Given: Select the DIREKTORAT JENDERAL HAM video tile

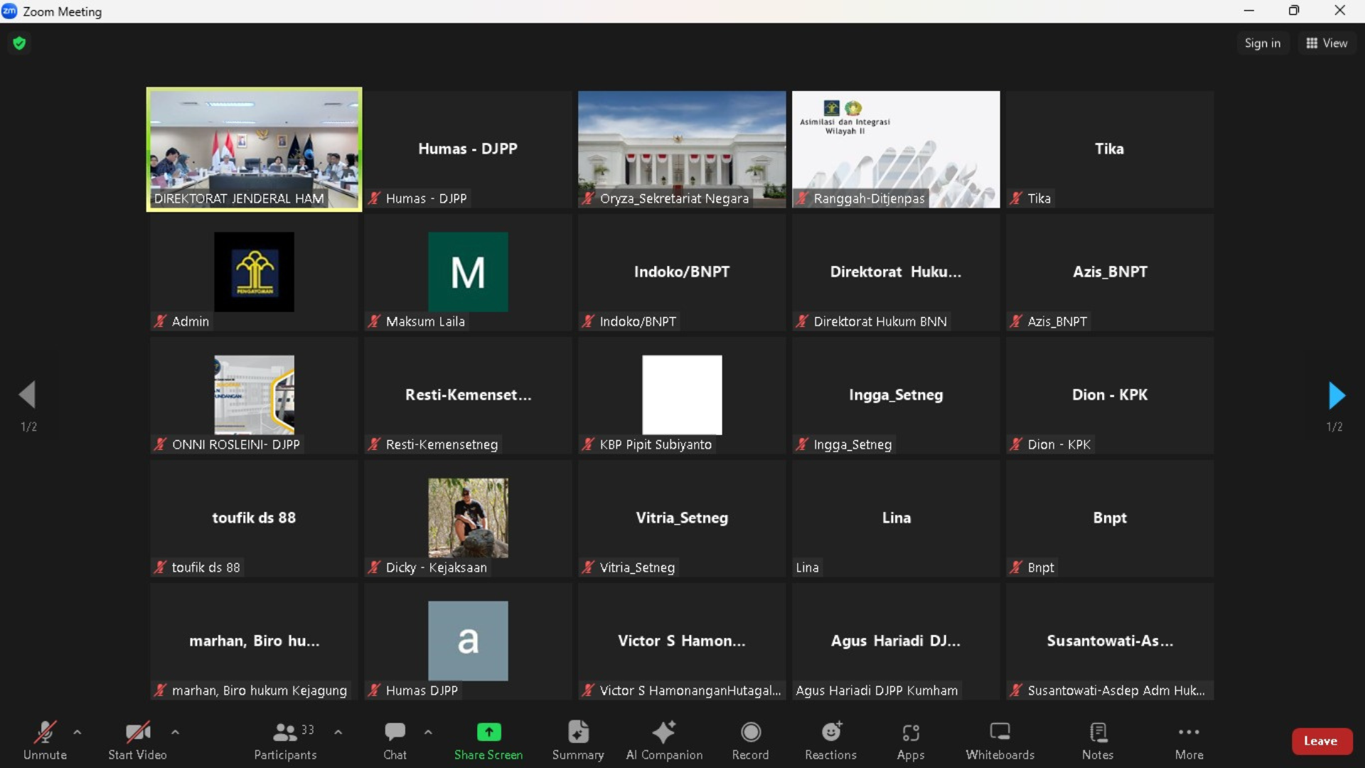Looking at the screenshot, I should tap(255, 149).
